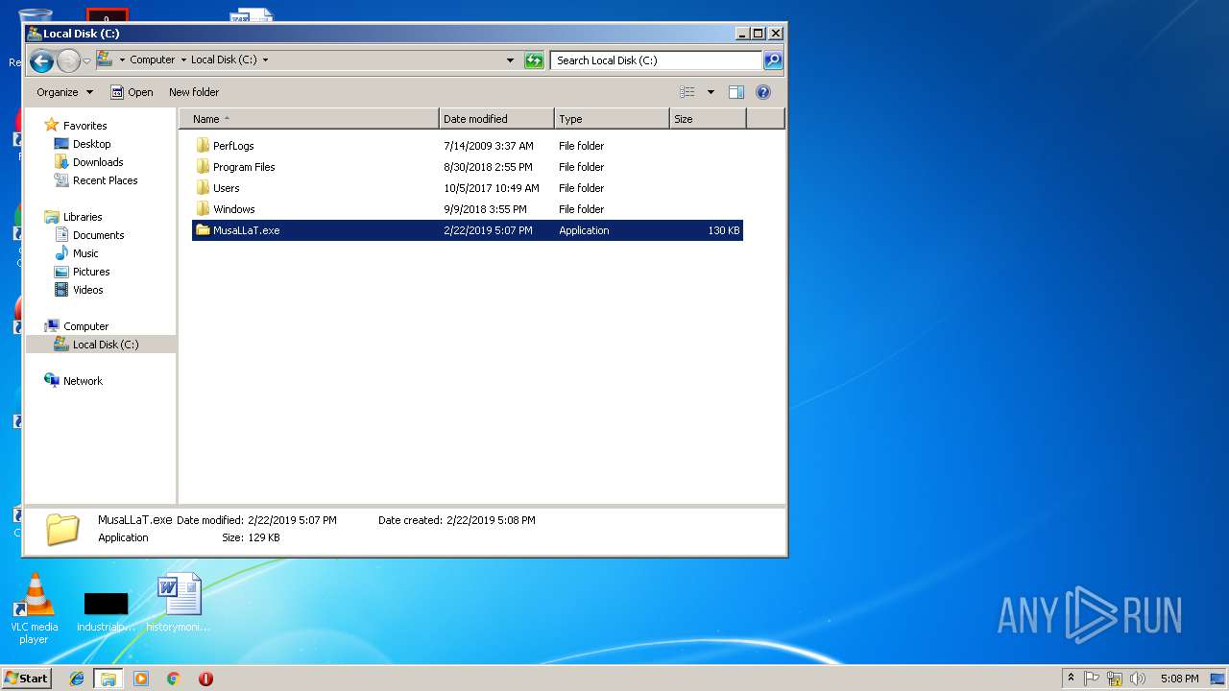Open Desktop in Favorites
The width and height of the screenshot is (1229, 691).
[x=91, y=144]
